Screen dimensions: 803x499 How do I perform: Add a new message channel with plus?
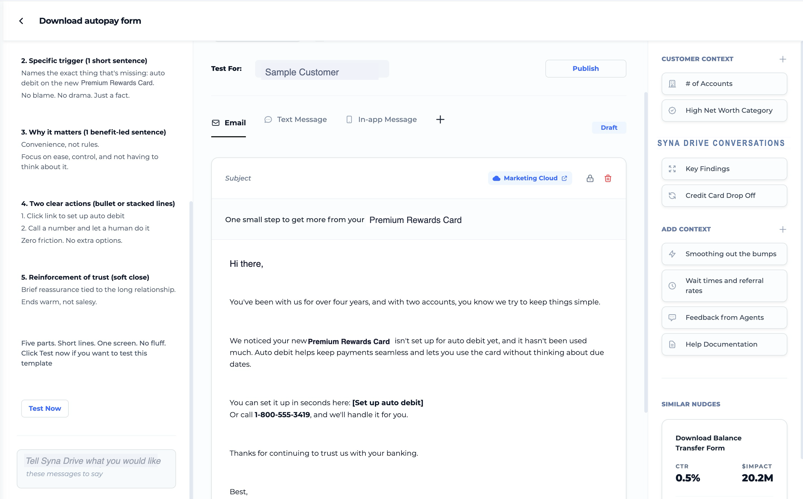(x=440, y=119)
